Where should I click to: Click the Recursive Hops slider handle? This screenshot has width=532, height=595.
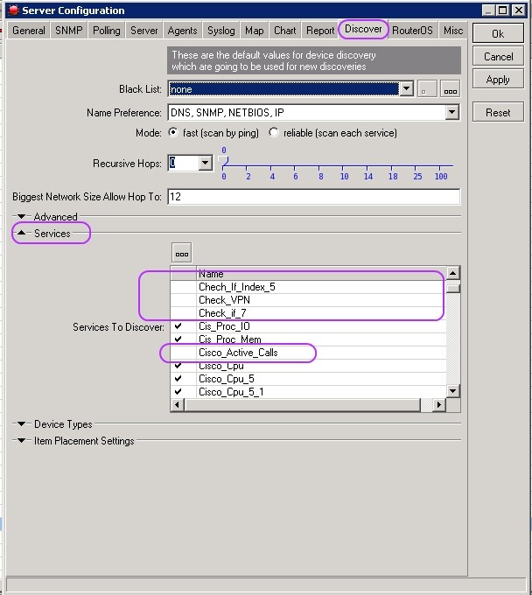(x=224, y=161)
